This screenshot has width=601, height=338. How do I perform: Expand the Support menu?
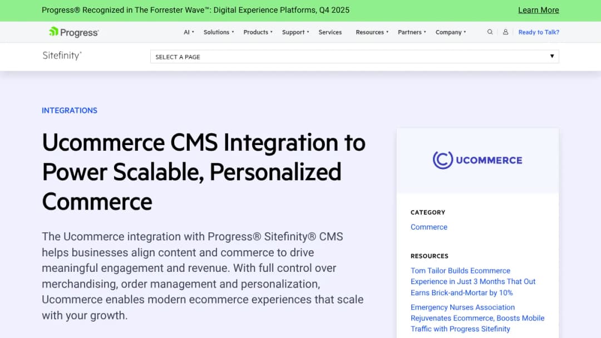point(295,32)
